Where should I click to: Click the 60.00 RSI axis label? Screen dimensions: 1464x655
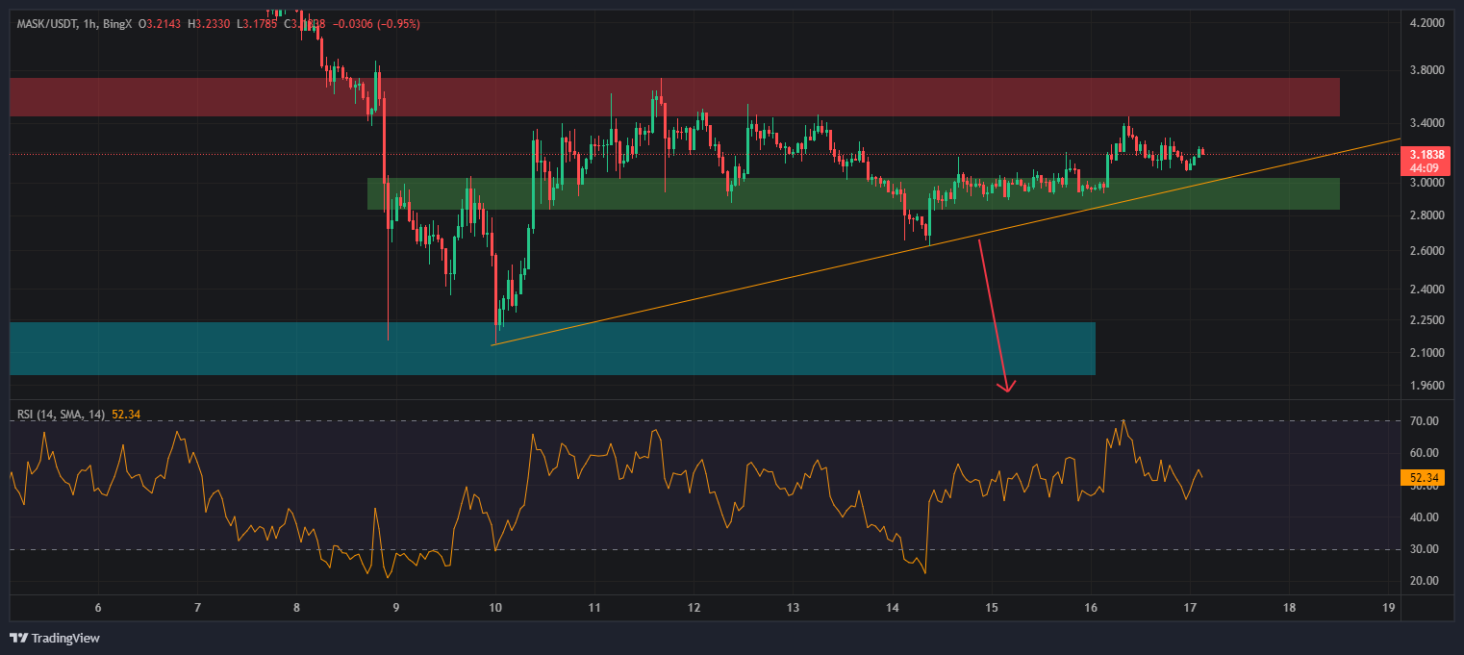(x=1424, y=453)
